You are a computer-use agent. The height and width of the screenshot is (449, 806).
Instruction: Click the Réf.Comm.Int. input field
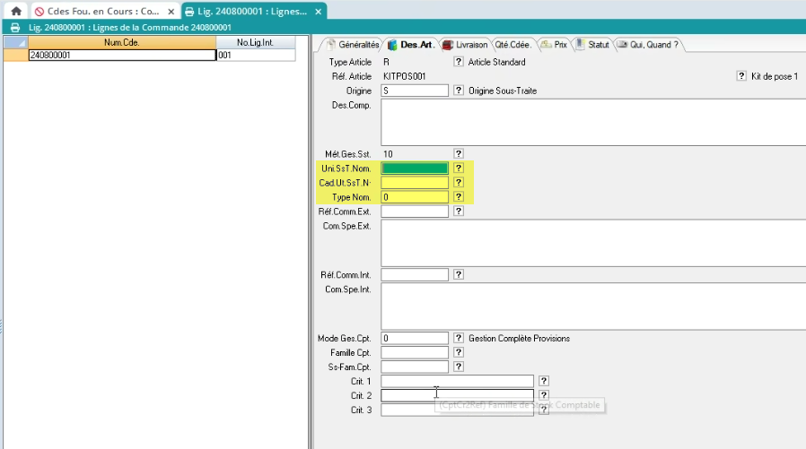pos(415,274)
